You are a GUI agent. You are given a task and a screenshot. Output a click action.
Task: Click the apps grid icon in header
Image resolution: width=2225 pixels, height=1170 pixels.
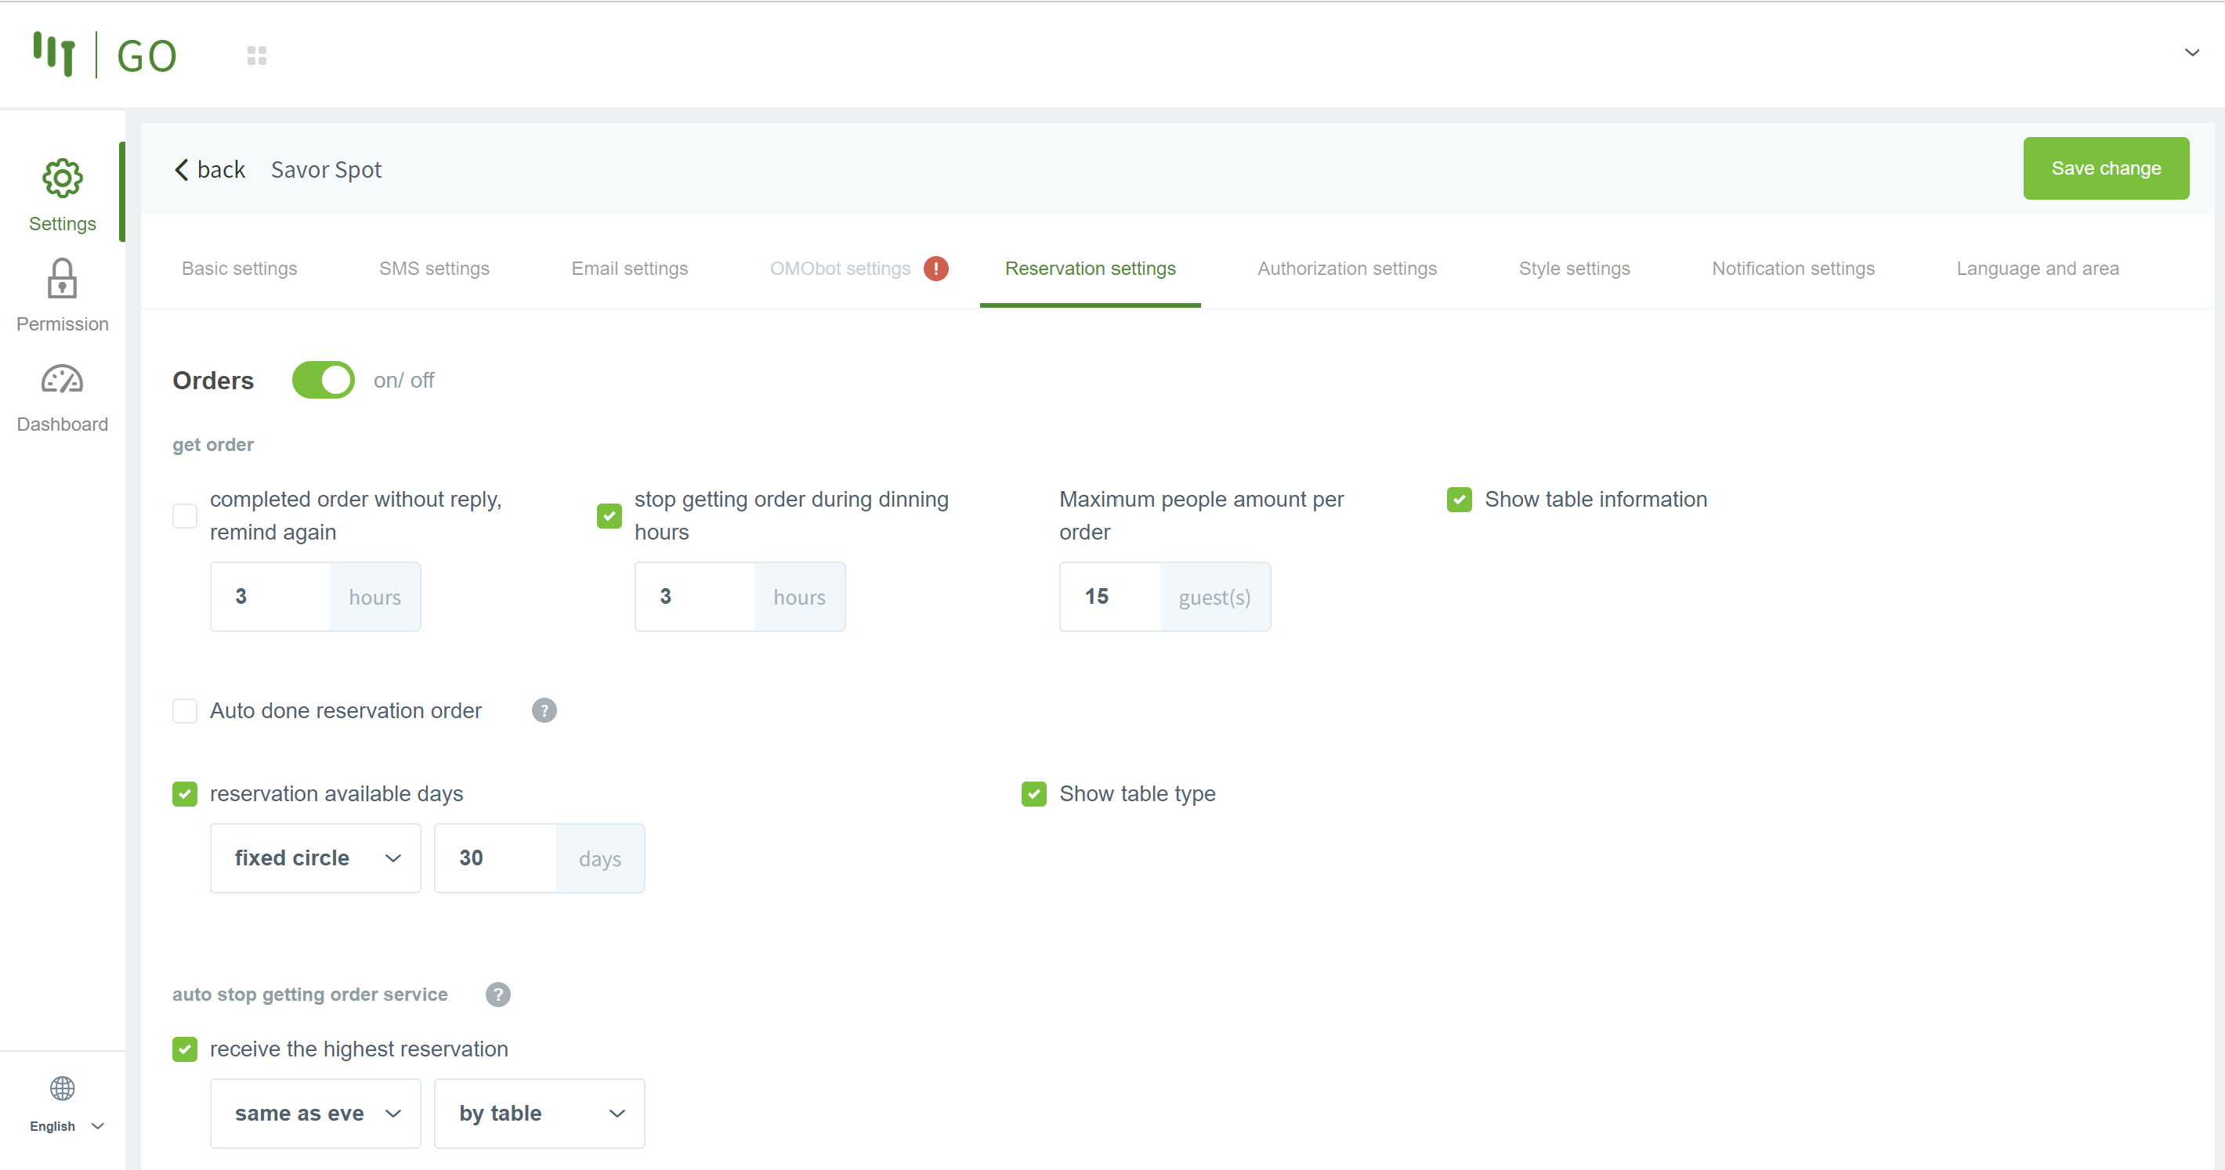(x=256, y=56)
